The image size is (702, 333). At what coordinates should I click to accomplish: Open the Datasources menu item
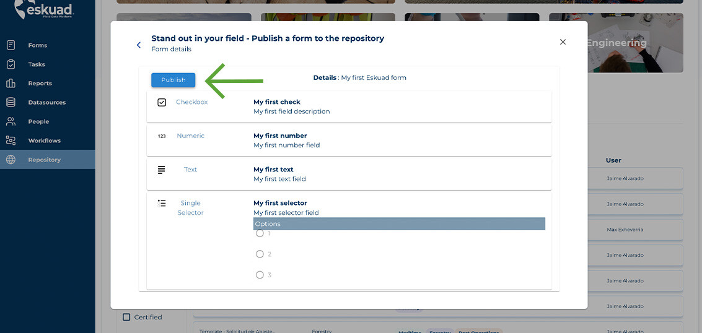(46, 102)
